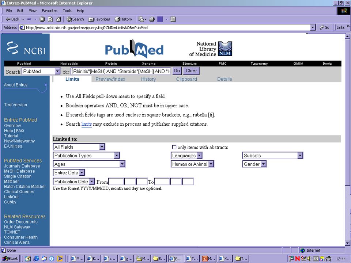Screen dimensions: 351x263
Task: Open the Publication Date dropdown
Action: click(74, 182)
